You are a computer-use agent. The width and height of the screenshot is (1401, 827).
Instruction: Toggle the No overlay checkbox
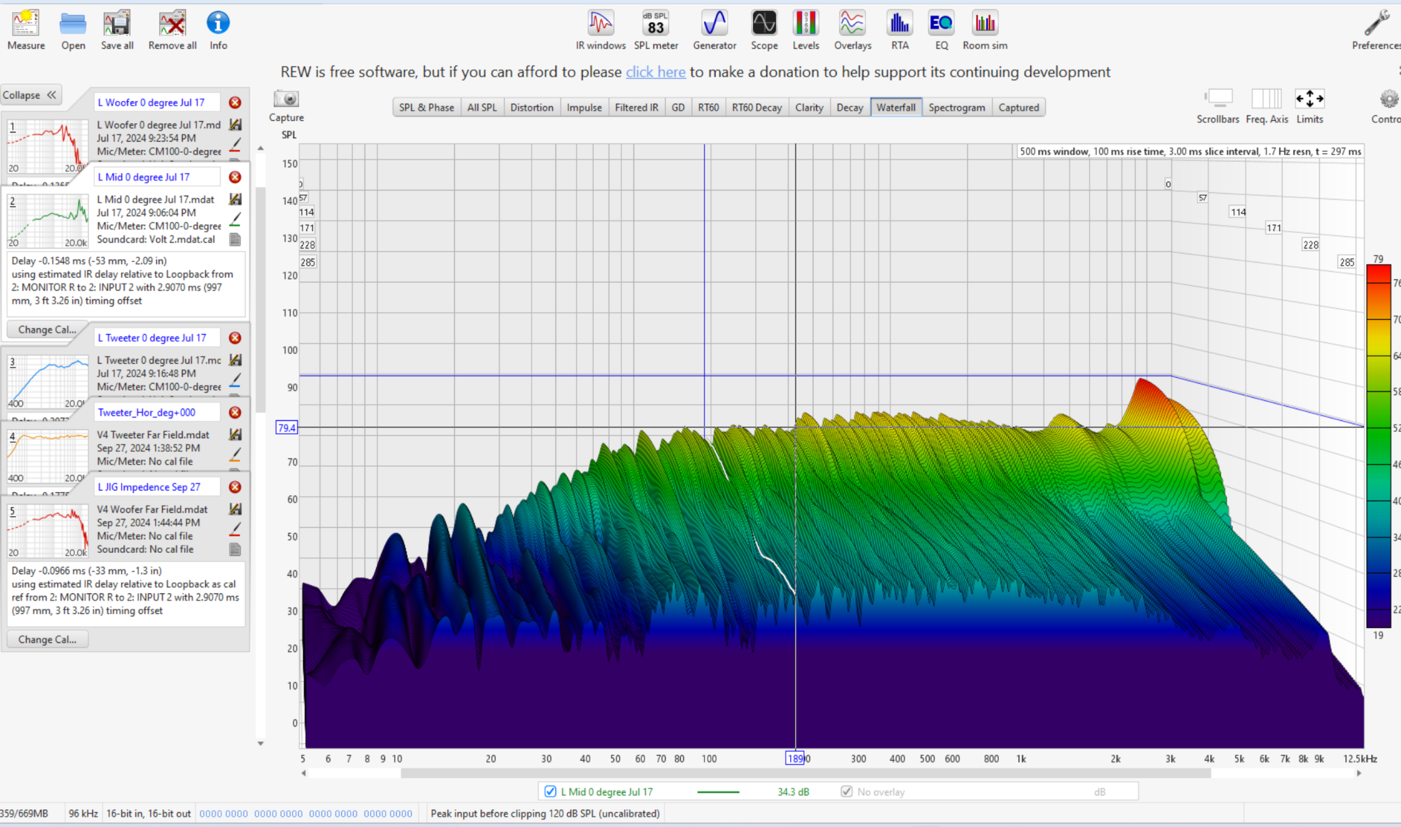[847, 791]
